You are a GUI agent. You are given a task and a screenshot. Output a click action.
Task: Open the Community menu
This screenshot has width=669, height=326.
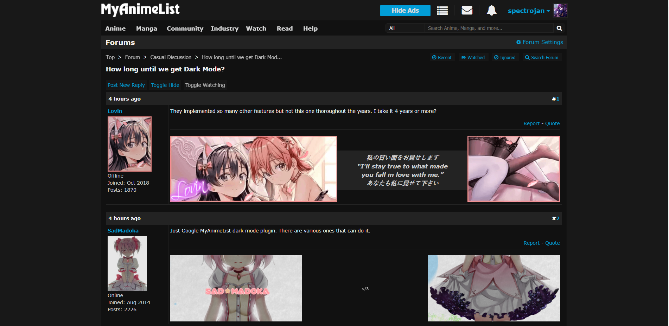click(185, 28)
